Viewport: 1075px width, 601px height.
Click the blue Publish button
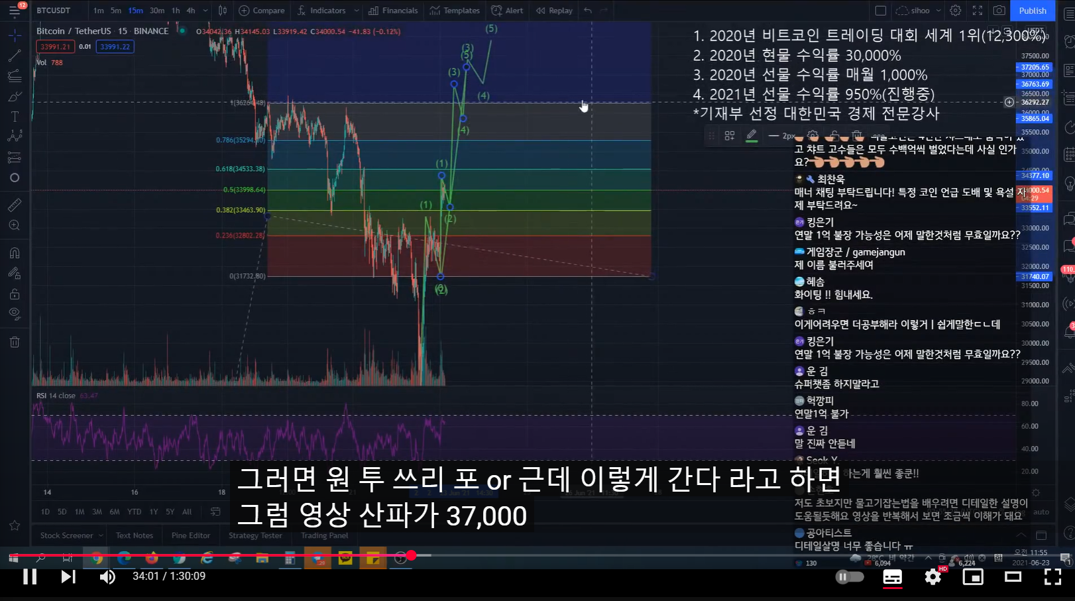click(x=1033, y=11)
